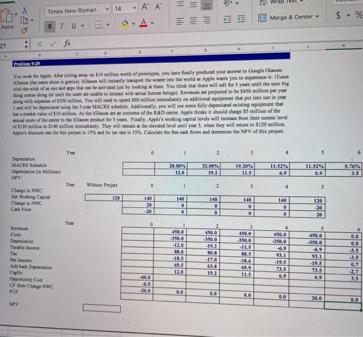
Task: Click the fx insert function icon
Action: click(67, 43)
